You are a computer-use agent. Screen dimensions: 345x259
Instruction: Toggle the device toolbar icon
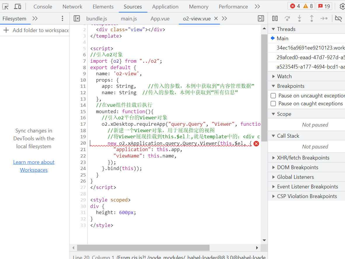point(18,6)
